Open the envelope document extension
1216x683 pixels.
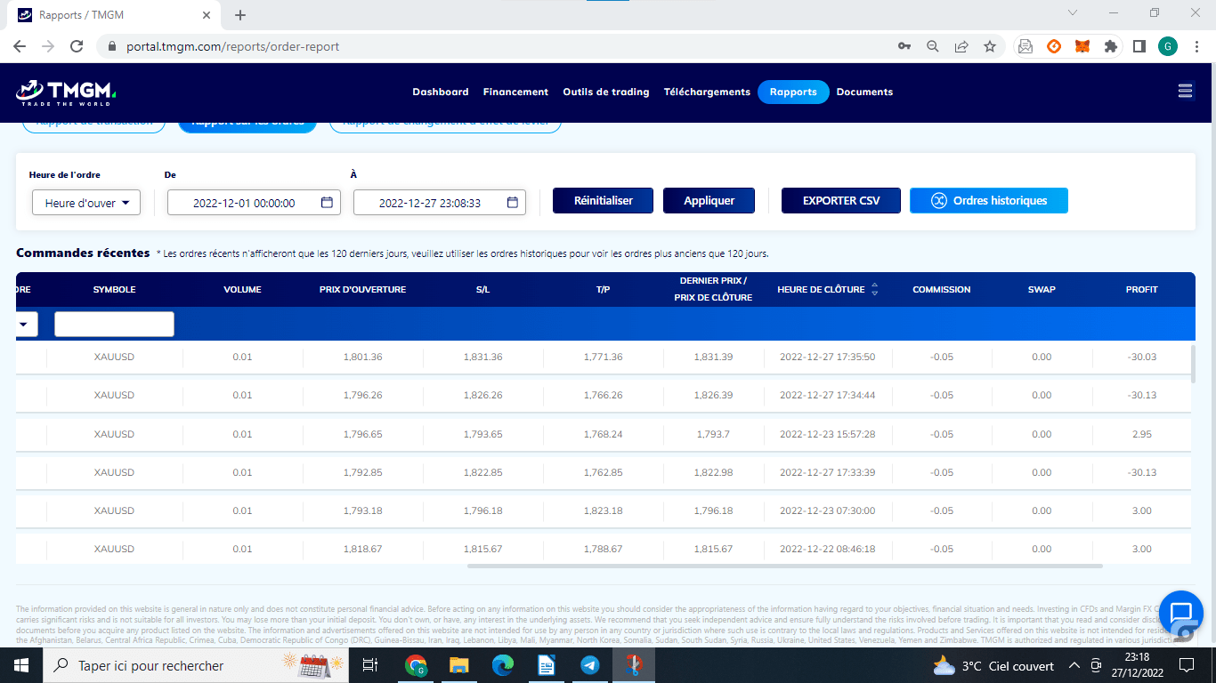[1025, 46]
